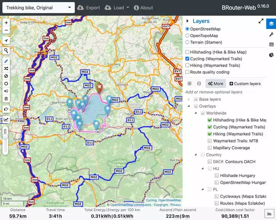Screen dimensions: 276x220
Task: Open the data table sidebar tab
Action: tap(271, 45)
